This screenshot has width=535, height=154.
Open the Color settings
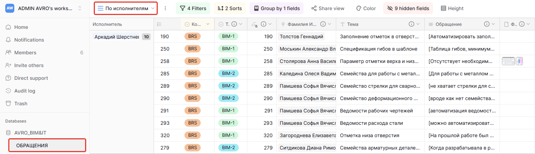click(x=366, y=8)
